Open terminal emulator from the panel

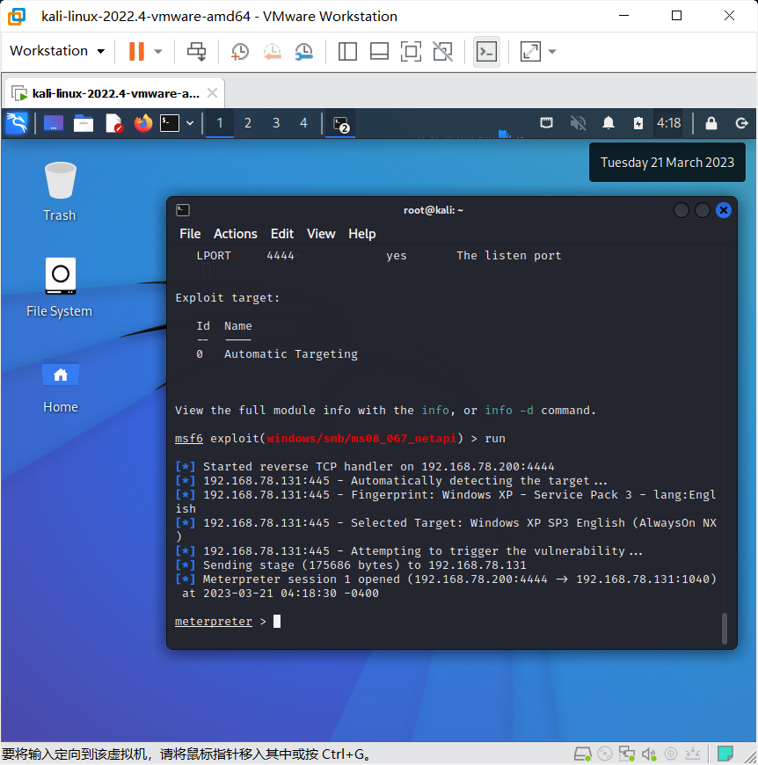tap(170, 123)
